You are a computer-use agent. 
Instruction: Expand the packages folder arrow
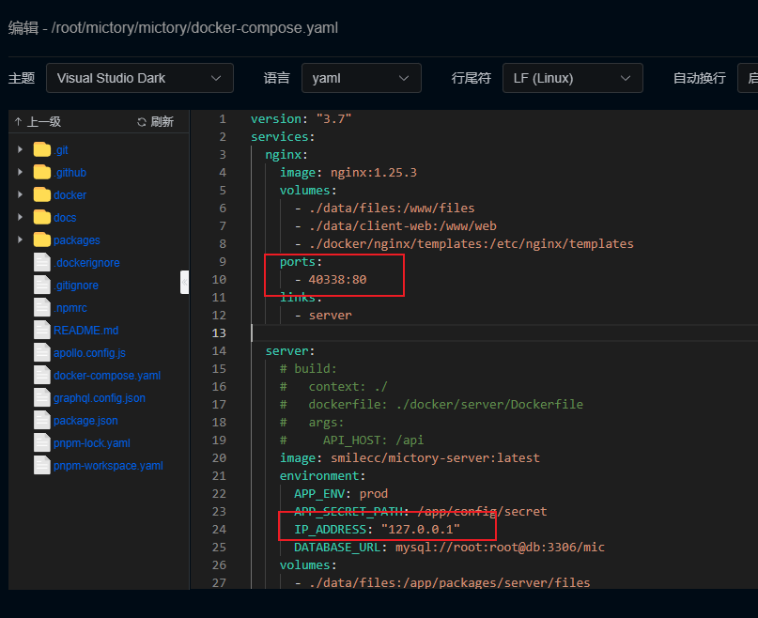click(20, 239)
